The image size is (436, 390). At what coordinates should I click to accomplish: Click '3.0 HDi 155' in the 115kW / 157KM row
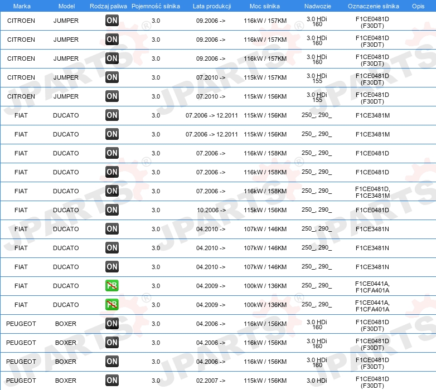pos(317,79)
